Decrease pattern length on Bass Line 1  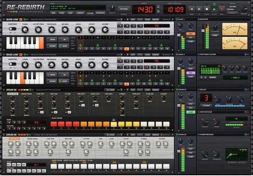122,19
